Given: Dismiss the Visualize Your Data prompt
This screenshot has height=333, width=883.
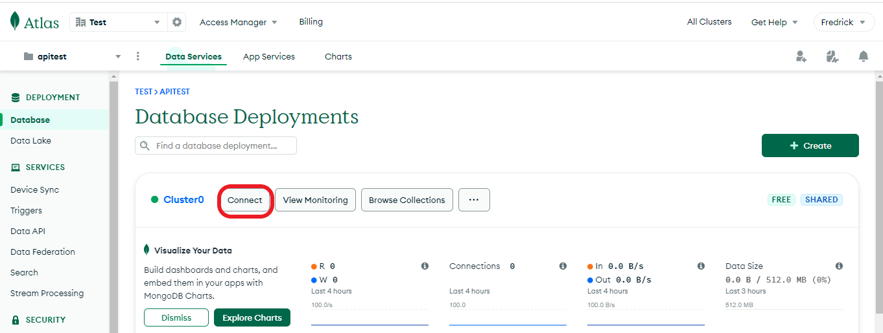Looking at the screenshot, I should (176, 317).
